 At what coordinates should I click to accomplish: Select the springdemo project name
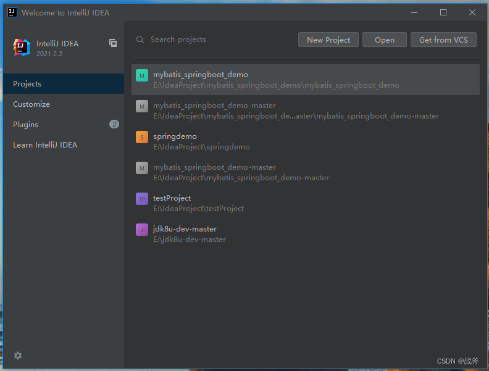pyautogui.click(x=175, y=136)
